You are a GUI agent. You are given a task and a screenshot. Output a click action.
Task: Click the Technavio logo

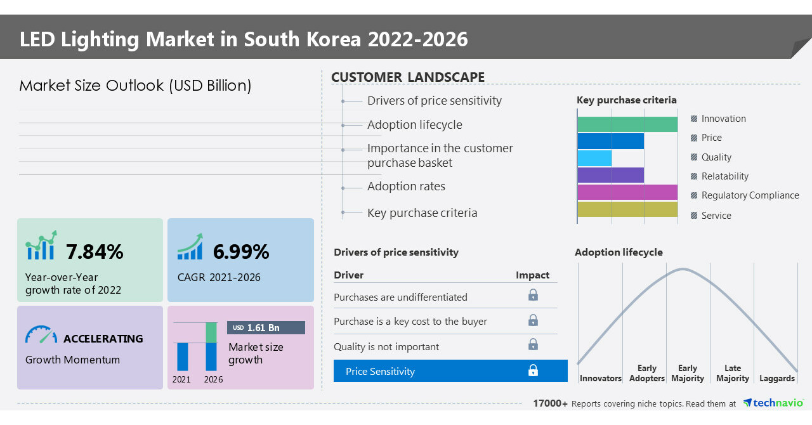tap(773, 402)
